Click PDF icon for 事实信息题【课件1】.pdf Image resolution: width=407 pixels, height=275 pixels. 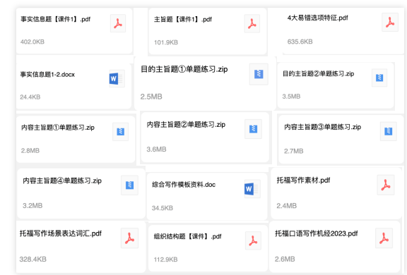118,23
